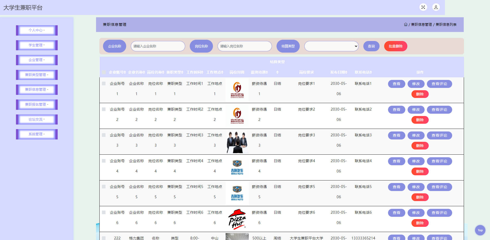
Task: Sort by 工作地点 column arrows
Action: [222, 72]
